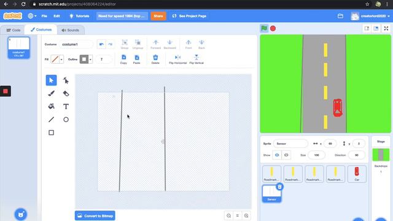Show the sprite using the eye icon
The width and height of the screenshot is (393, 221).
[277, 155]
